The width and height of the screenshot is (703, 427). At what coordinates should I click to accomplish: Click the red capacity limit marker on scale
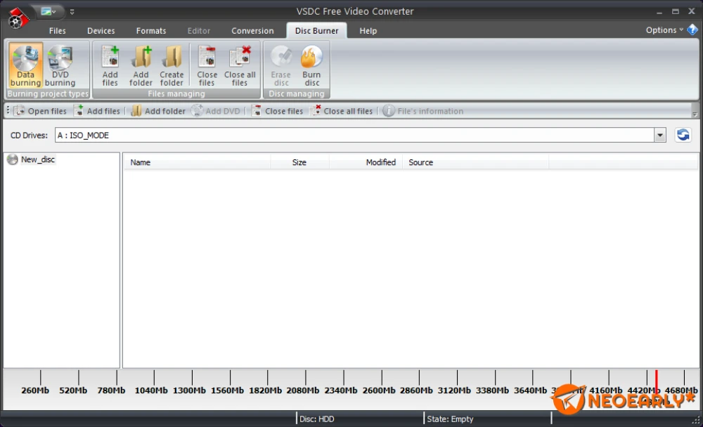pyautogui.click(x=657, y=383)
